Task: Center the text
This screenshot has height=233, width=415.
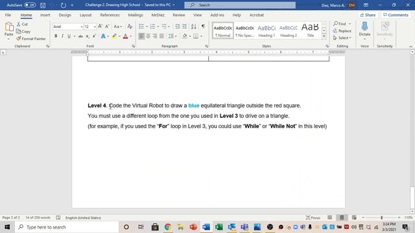Action: click(148, 36)
